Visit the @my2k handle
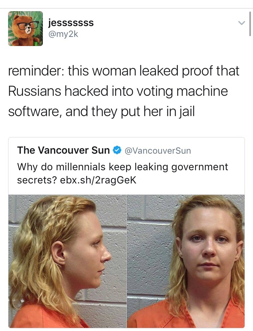The image size is (253, 331). click(x=63, y=34)
